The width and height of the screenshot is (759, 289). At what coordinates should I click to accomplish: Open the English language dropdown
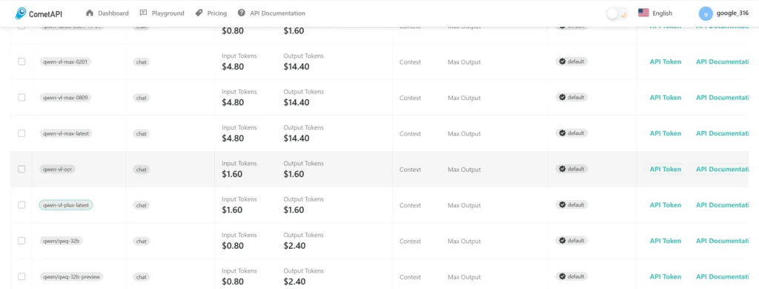[655, 13]
